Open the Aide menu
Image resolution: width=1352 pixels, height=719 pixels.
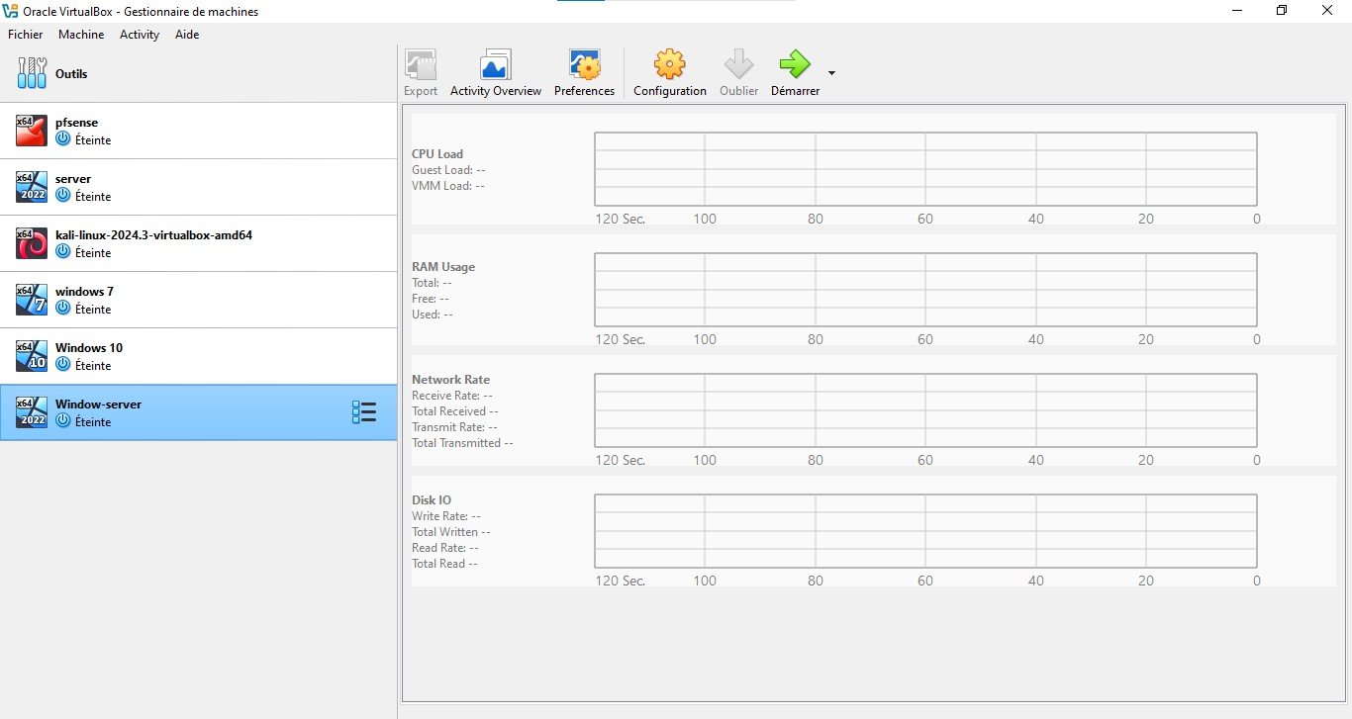click(187, 35)
